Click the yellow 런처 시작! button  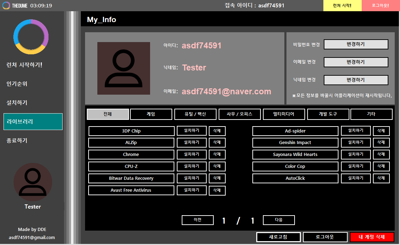[x=342, y=6]
